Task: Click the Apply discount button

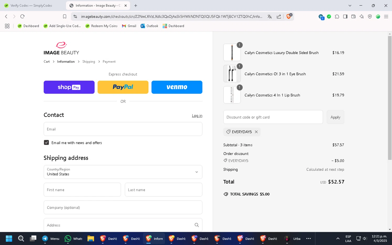Action: (x=335, y=117)
